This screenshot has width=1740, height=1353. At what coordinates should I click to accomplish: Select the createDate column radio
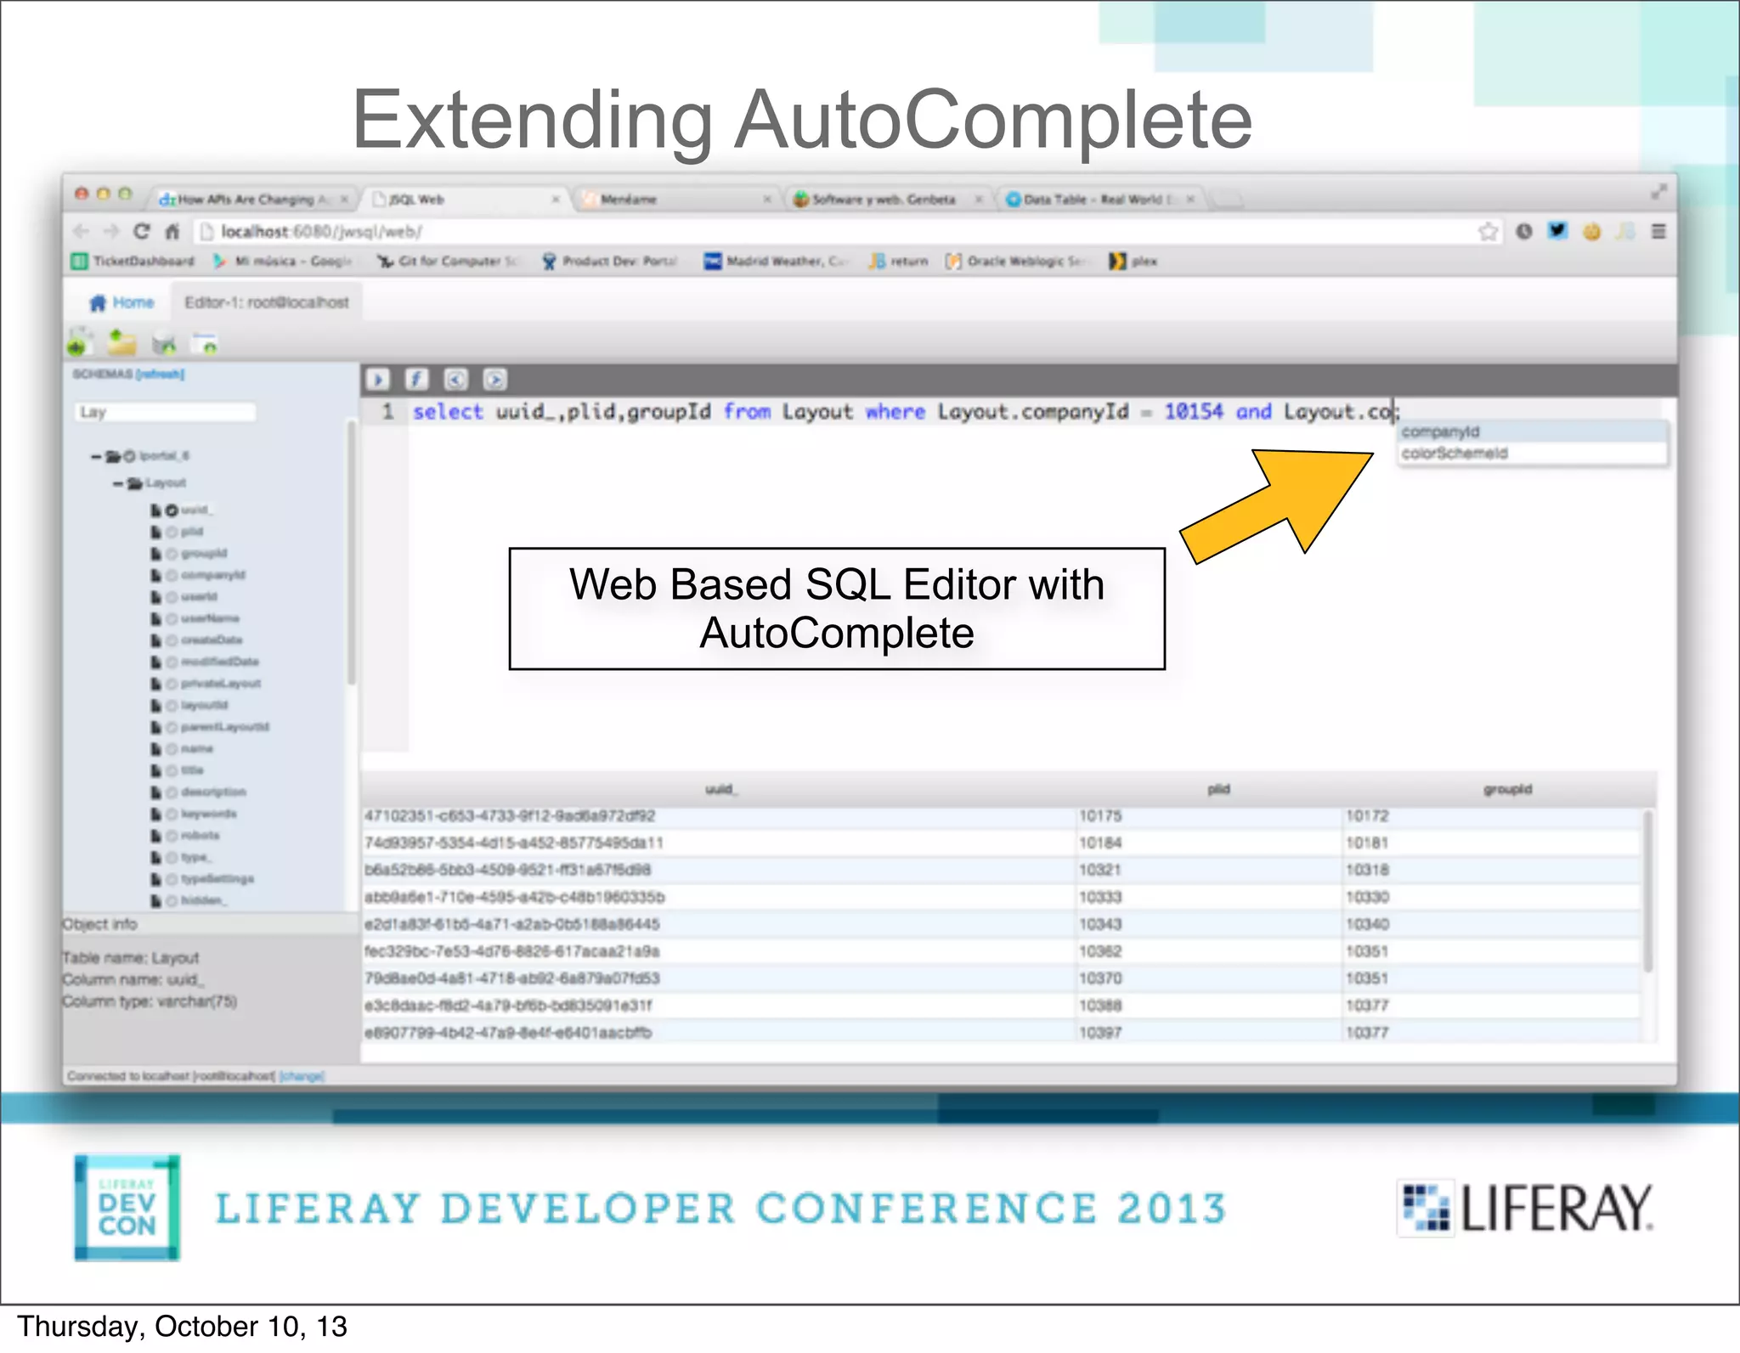point(172,640)
